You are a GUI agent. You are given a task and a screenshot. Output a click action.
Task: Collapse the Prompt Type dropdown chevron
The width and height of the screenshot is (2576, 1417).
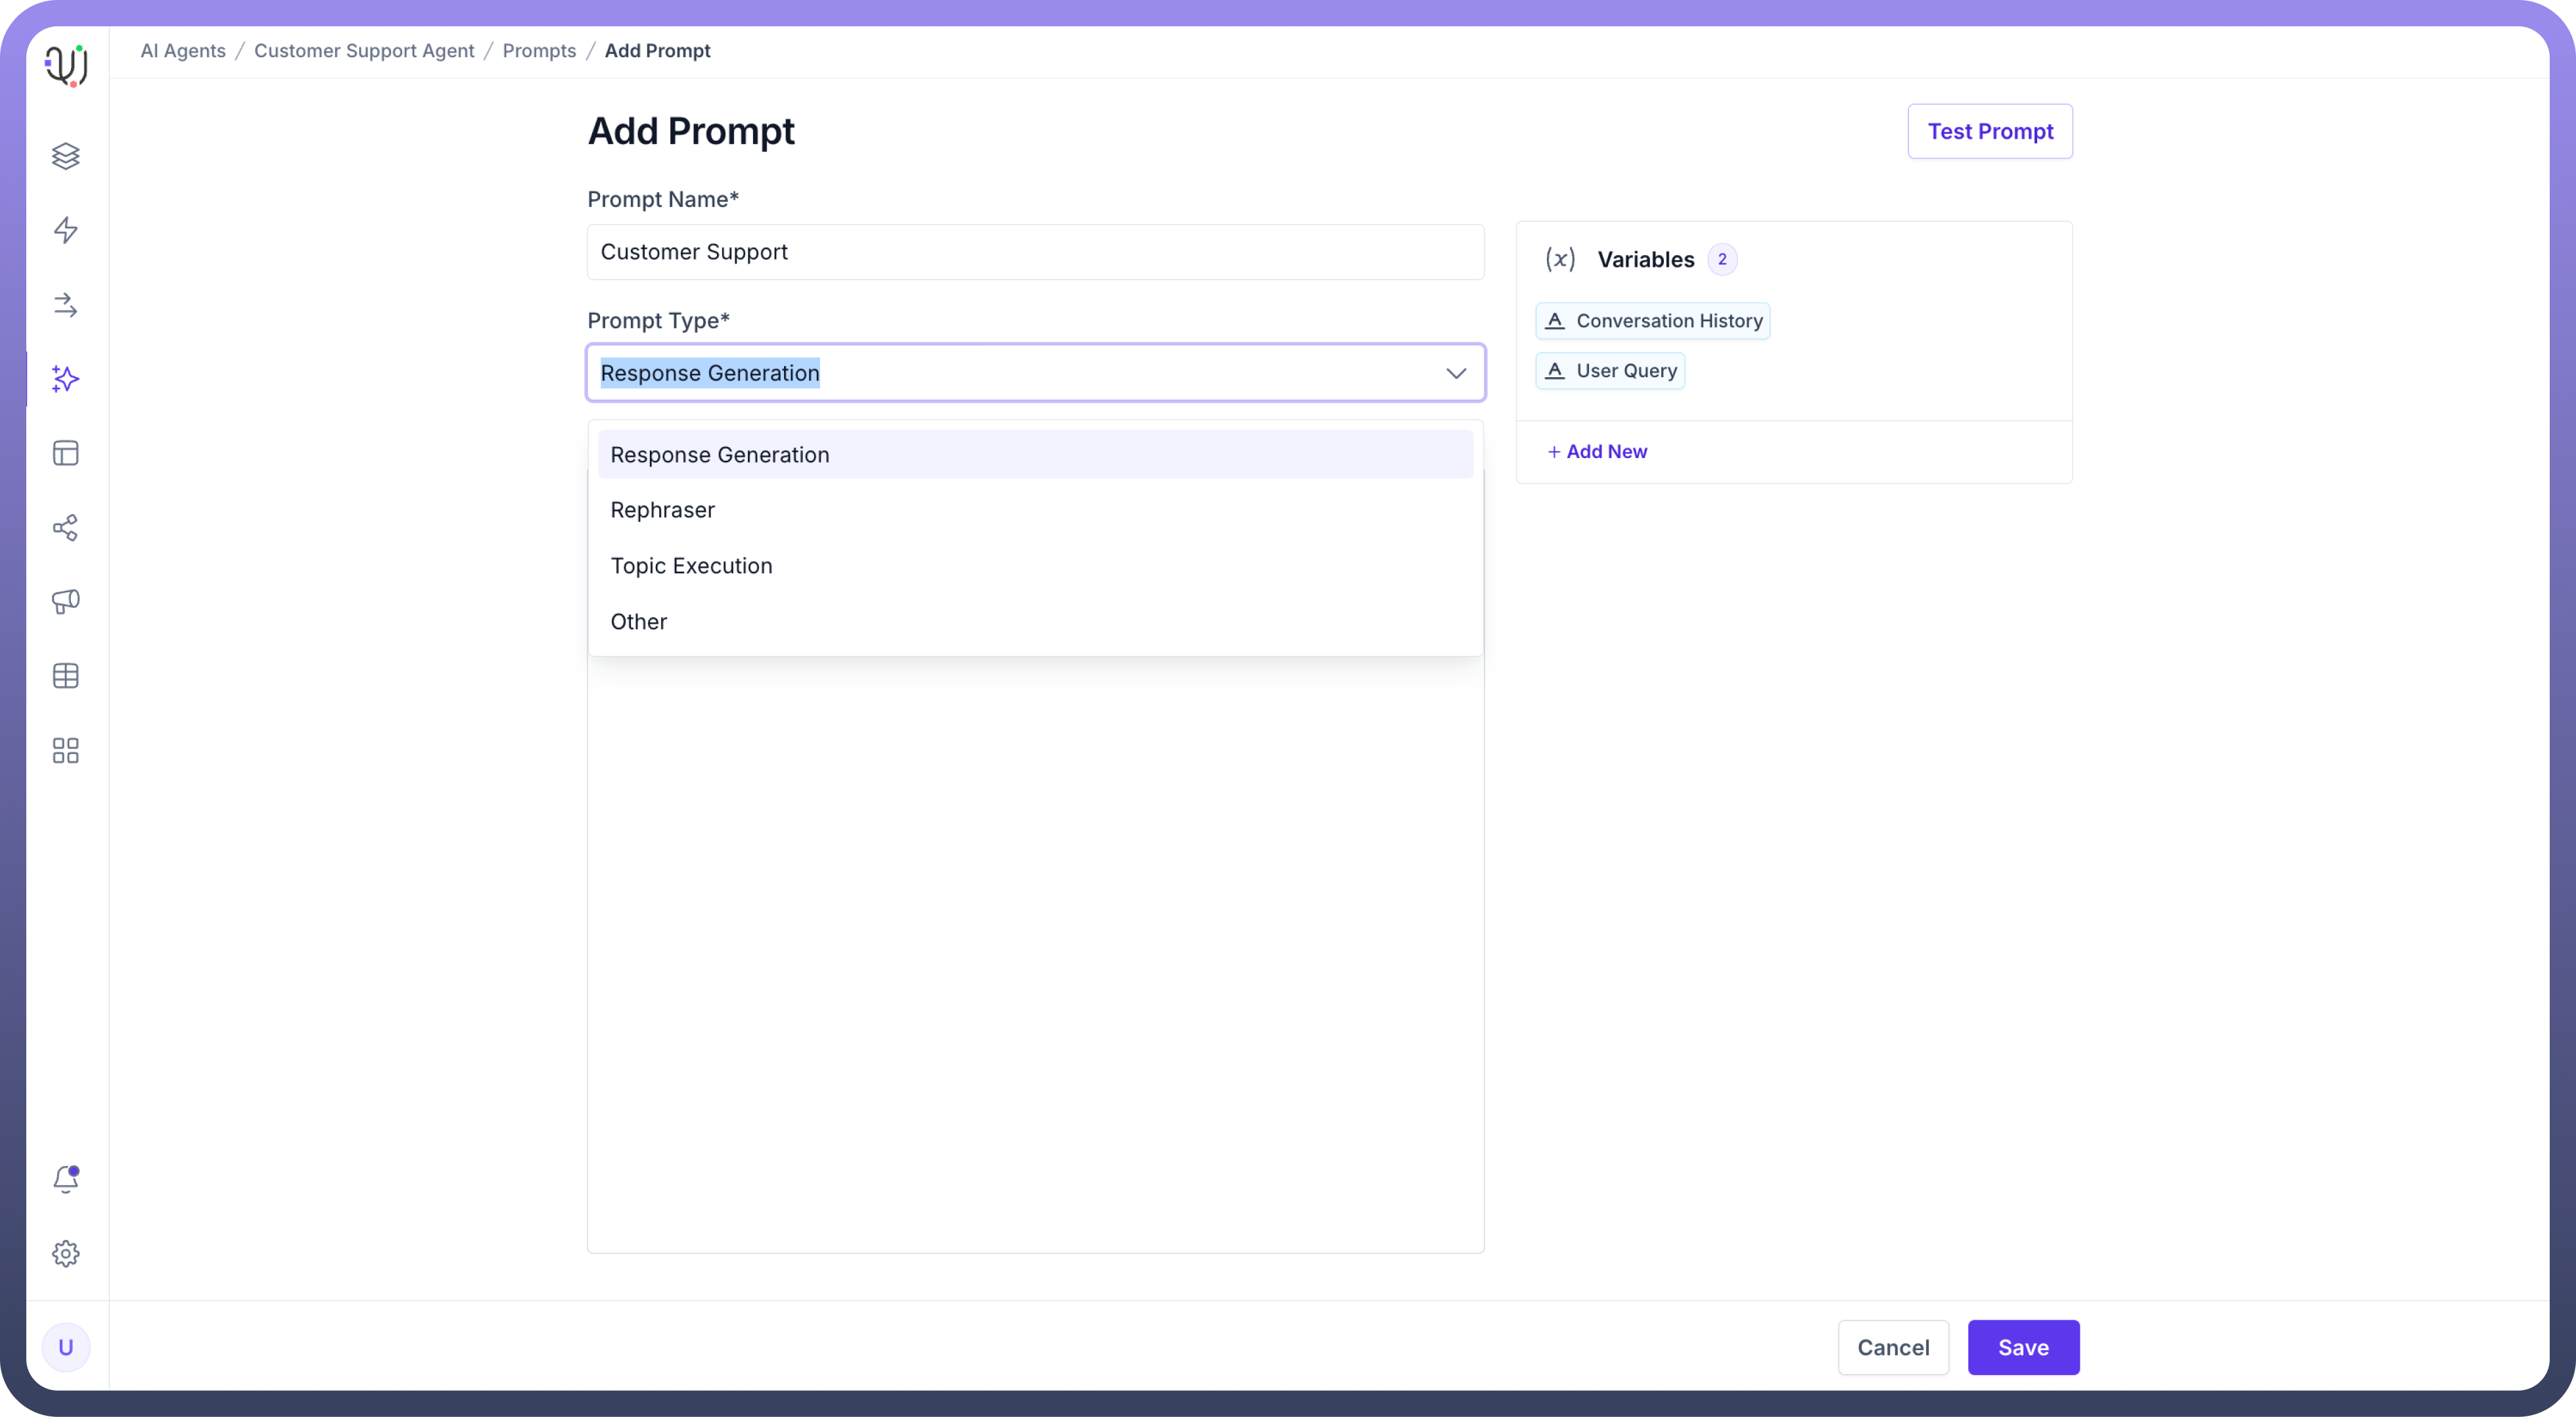click(1455, 373)
